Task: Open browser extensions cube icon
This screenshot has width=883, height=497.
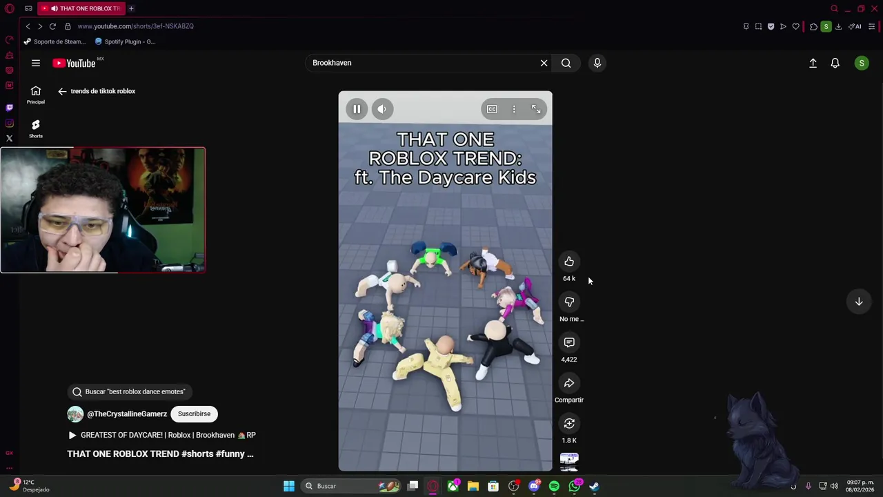Action: pos(813,26)
